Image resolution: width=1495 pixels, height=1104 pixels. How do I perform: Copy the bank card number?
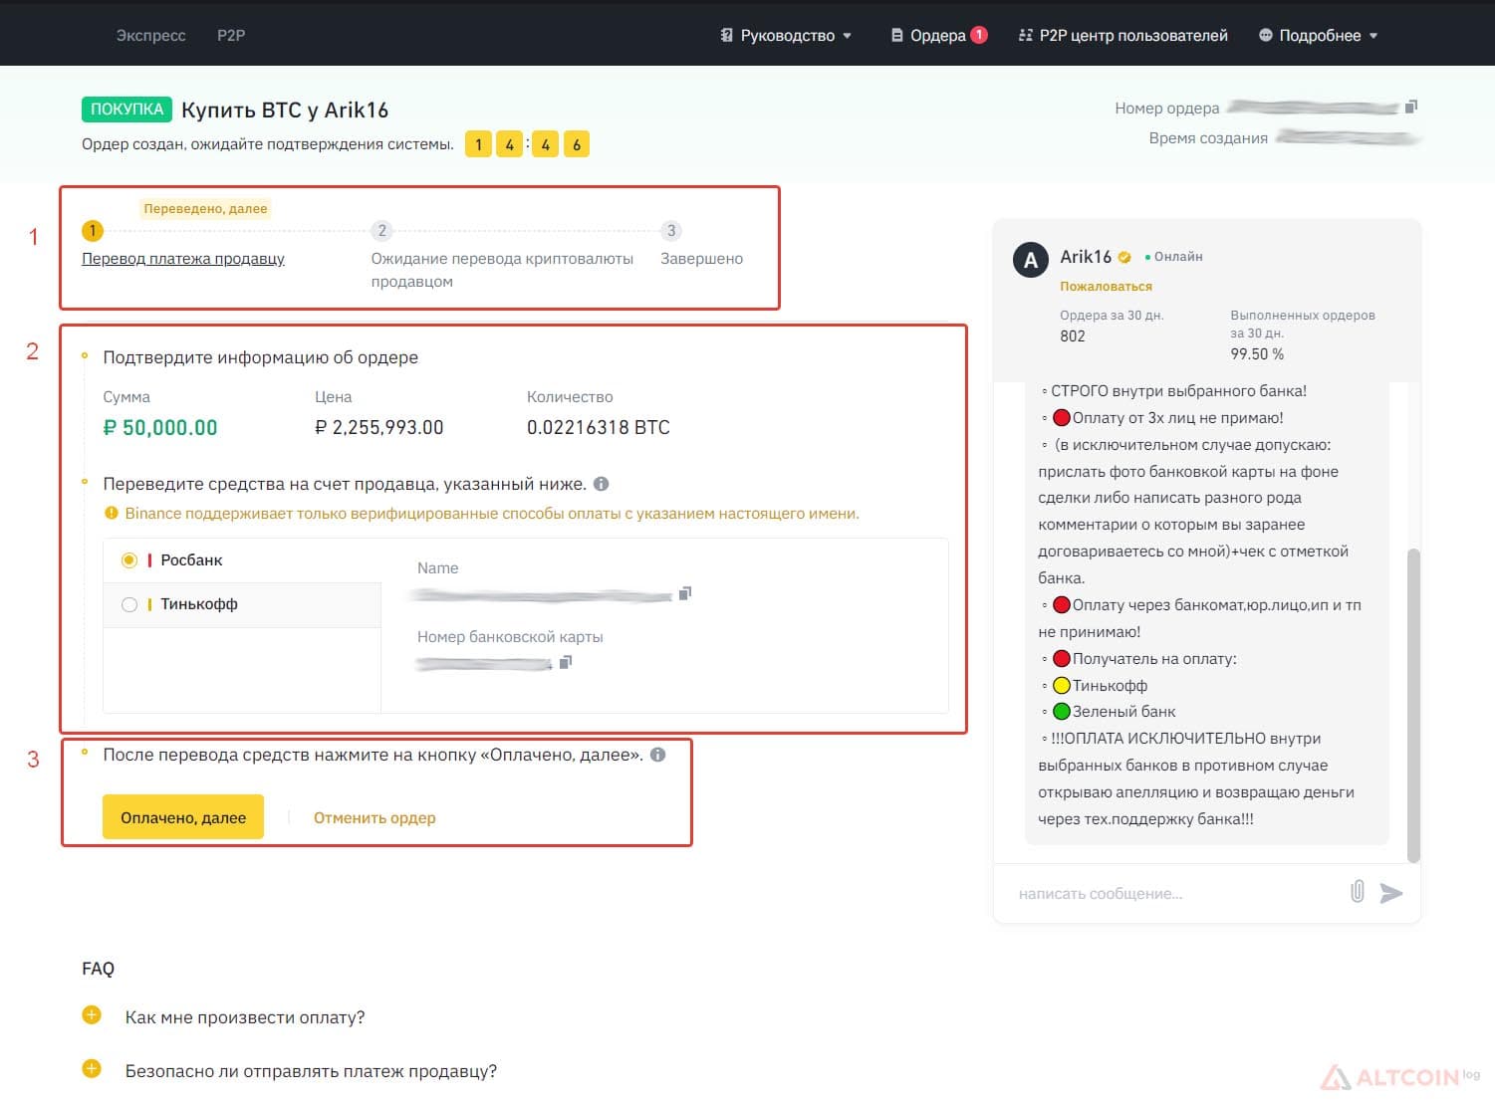(565, 662)
